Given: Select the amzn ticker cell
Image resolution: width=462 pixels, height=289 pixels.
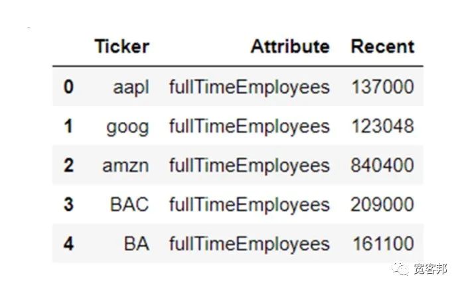Looking at the screenshot, I should tap(125, 166).
